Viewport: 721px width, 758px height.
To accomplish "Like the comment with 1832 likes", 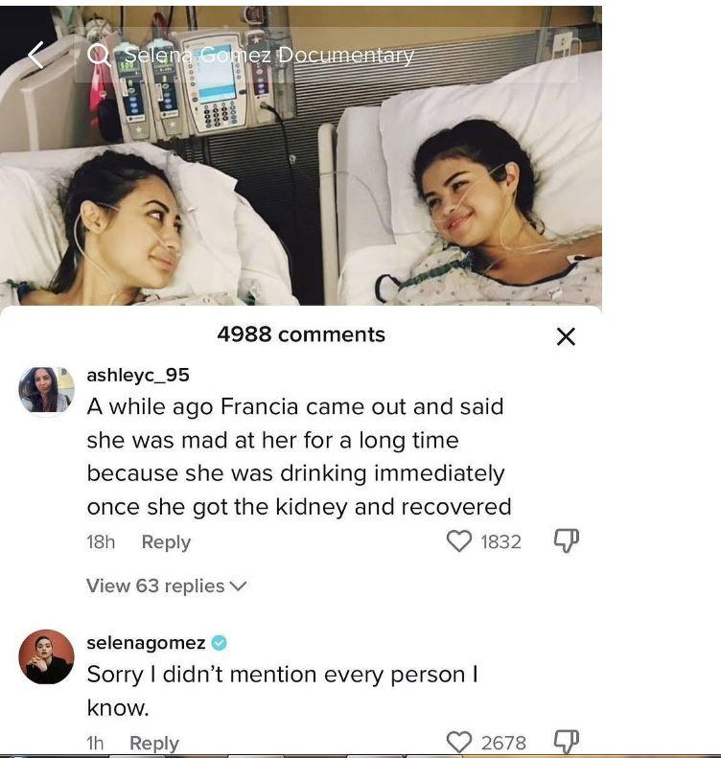I will 460,541.
